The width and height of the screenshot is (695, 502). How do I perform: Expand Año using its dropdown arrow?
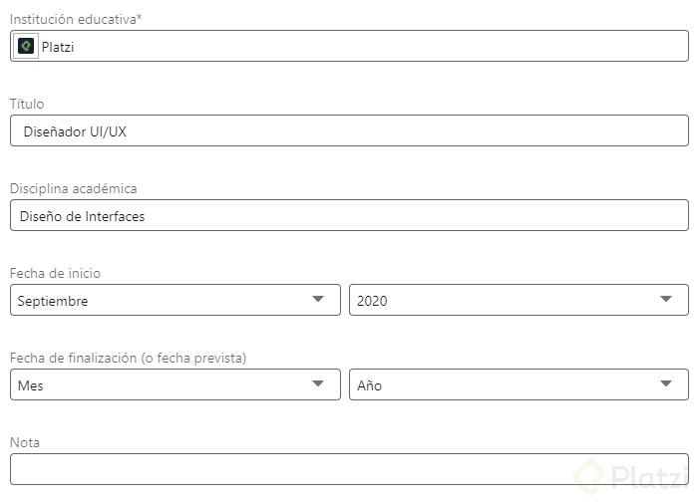pyautogui.click(x=667, y=383)
